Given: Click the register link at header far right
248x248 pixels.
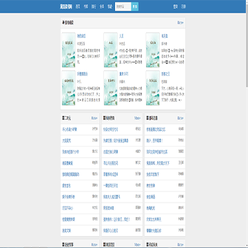Looking at the screenshot, I should [x=183, y=7].
